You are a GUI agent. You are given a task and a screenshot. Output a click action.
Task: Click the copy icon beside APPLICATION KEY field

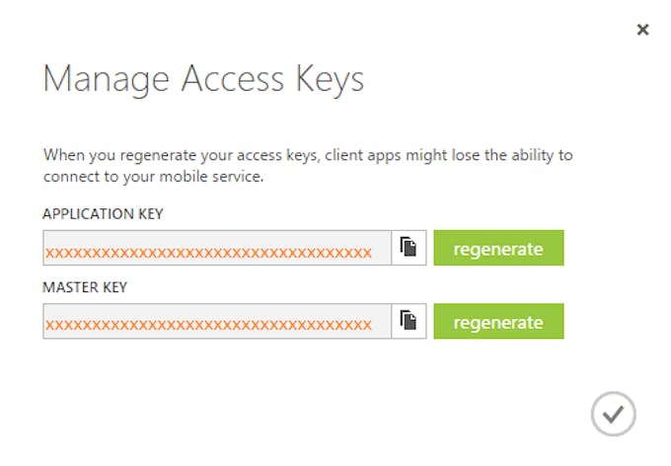click(409, 248)
